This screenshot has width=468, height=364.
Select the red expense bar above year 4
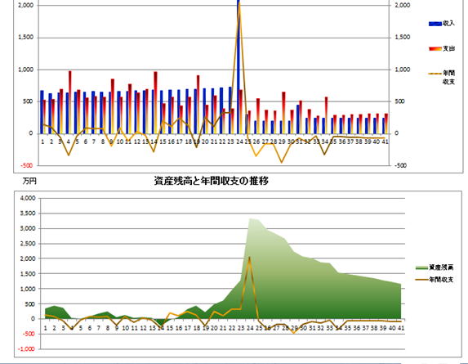(x=70, y=102)
